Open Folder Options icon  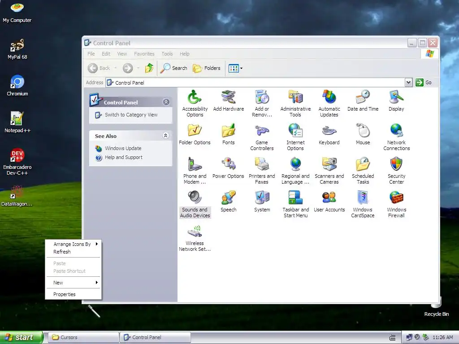tap(195, 134)
